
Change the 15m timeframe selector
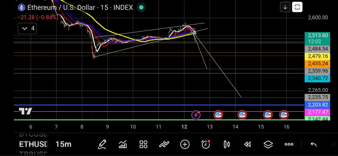pos(63,144)
